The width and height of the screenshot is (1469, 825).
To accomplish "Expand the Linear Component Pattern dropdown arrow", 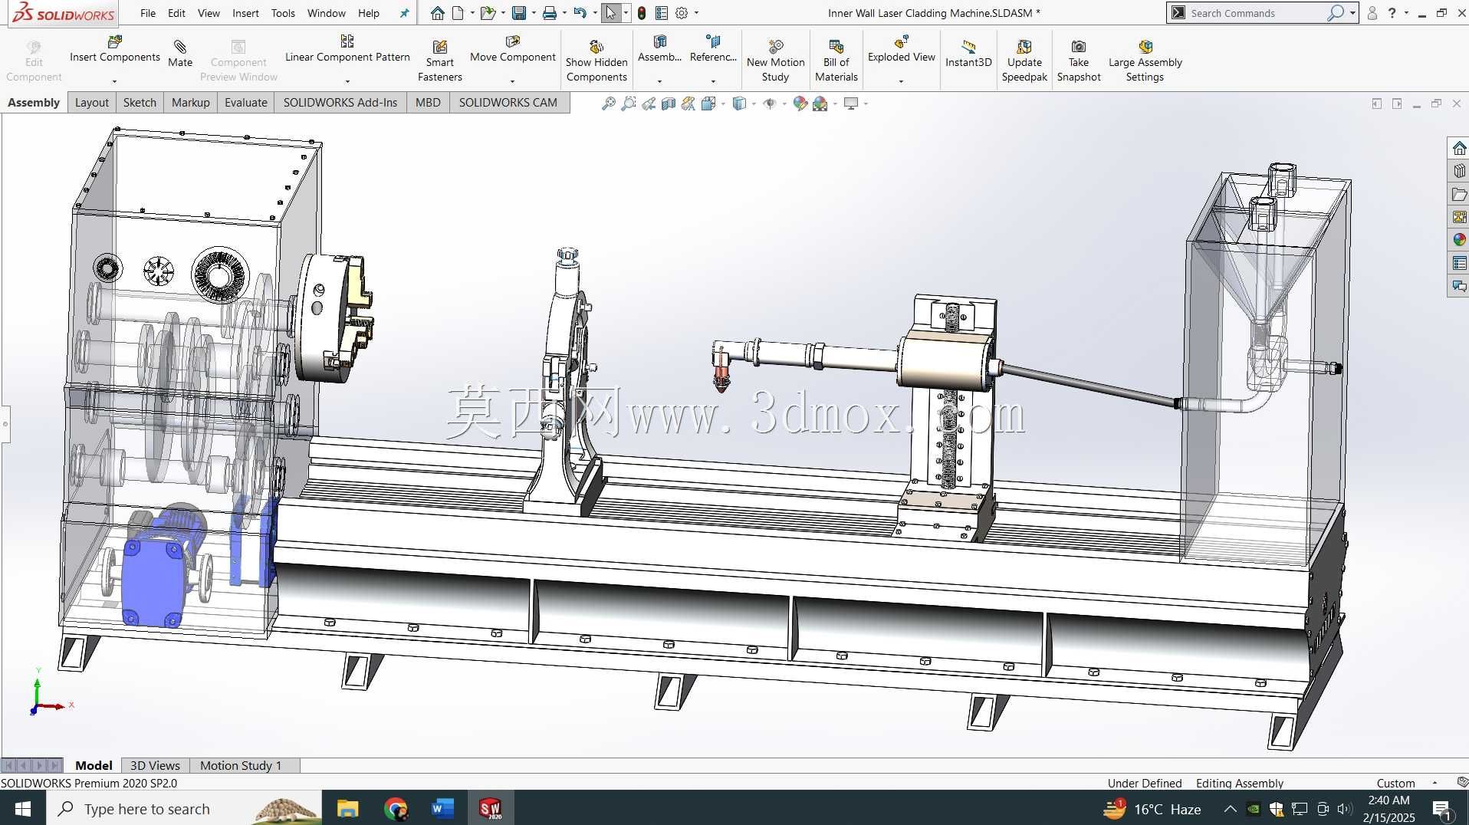I will [x=347, y=81].
